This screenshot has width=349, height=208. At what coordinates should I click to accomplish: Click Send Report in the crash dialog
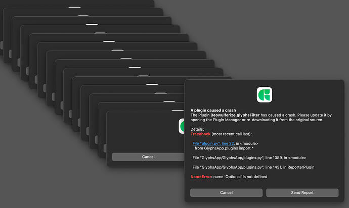coord(302,193)
